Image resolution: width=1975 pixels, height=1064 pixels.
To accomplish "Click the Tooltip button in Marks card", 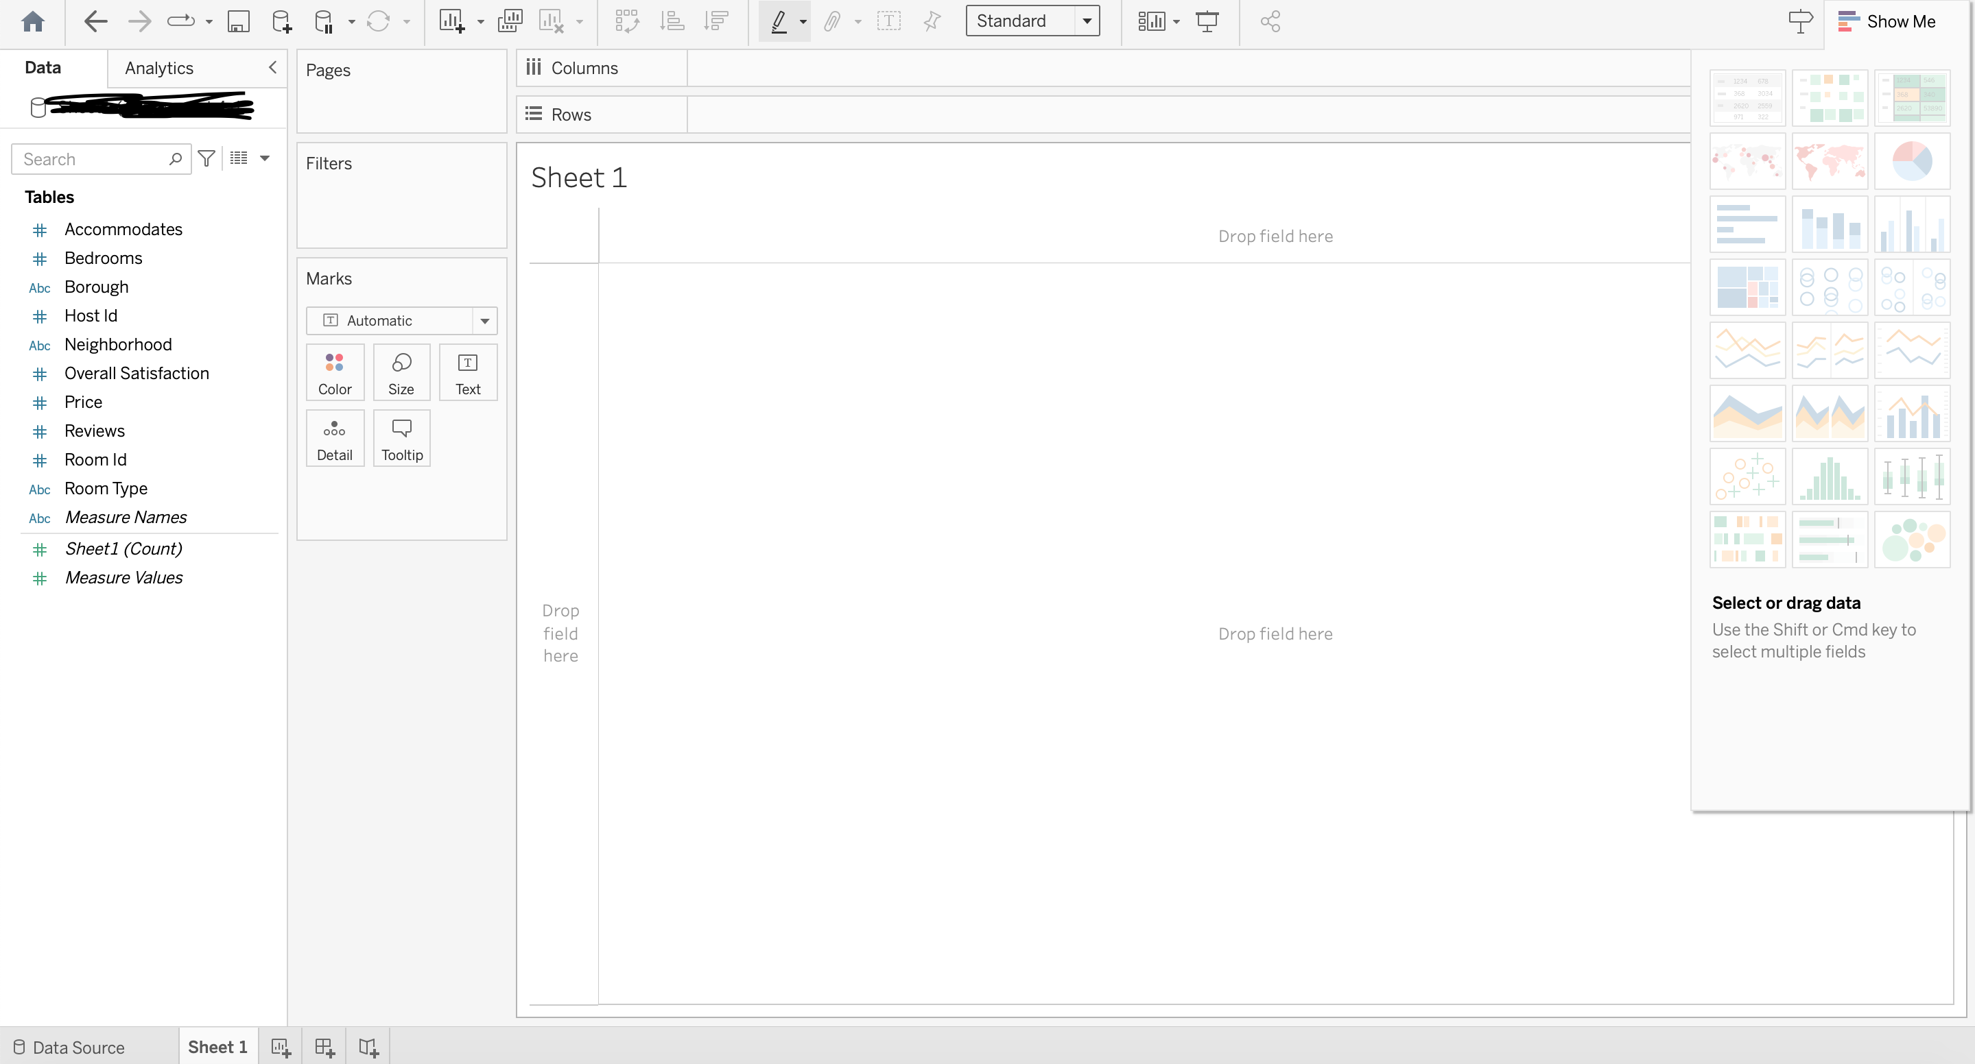I will 402,438.
